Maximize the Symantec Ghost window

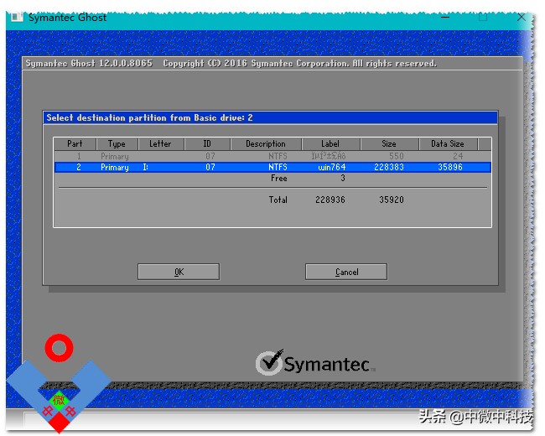483,17
